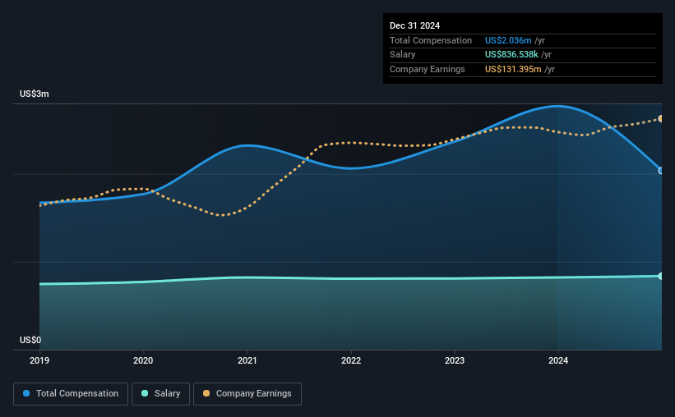Click the Dec 31 2024 tooltip date
Viewport: 675px width, 417px height.
414,25
